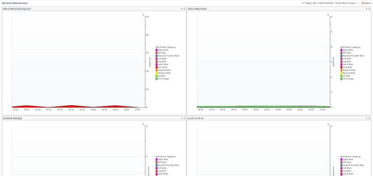Click the 18:10 time label on the SQL2017 chart axis

pyautogui.click(x=27, y=110)
